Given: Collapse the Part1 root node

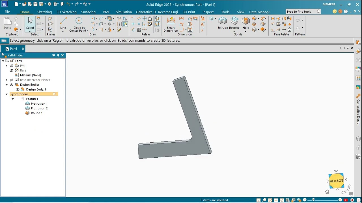Looking at the screenshot, I should [x=3, y=61].
